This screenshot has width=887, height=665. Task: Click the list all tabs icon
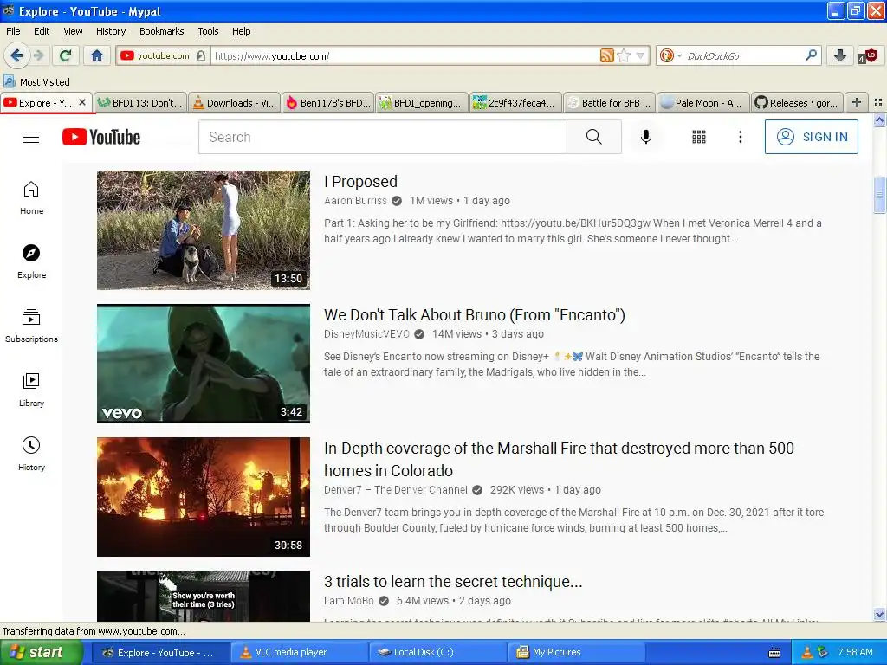(x=878, y=102)
